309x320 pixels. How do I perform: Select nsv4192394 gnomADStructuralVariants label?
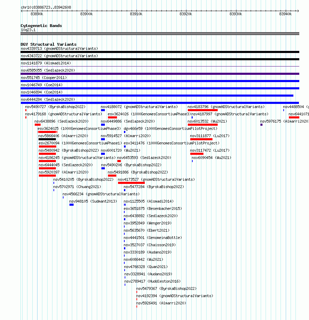(175, 296)
